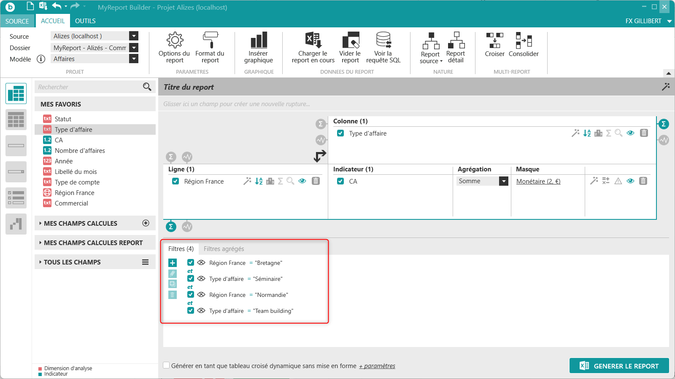675x379 pixels.
Task: Uncheck the "Bretagne" filter checkbox
Action: tap(191, 262)
